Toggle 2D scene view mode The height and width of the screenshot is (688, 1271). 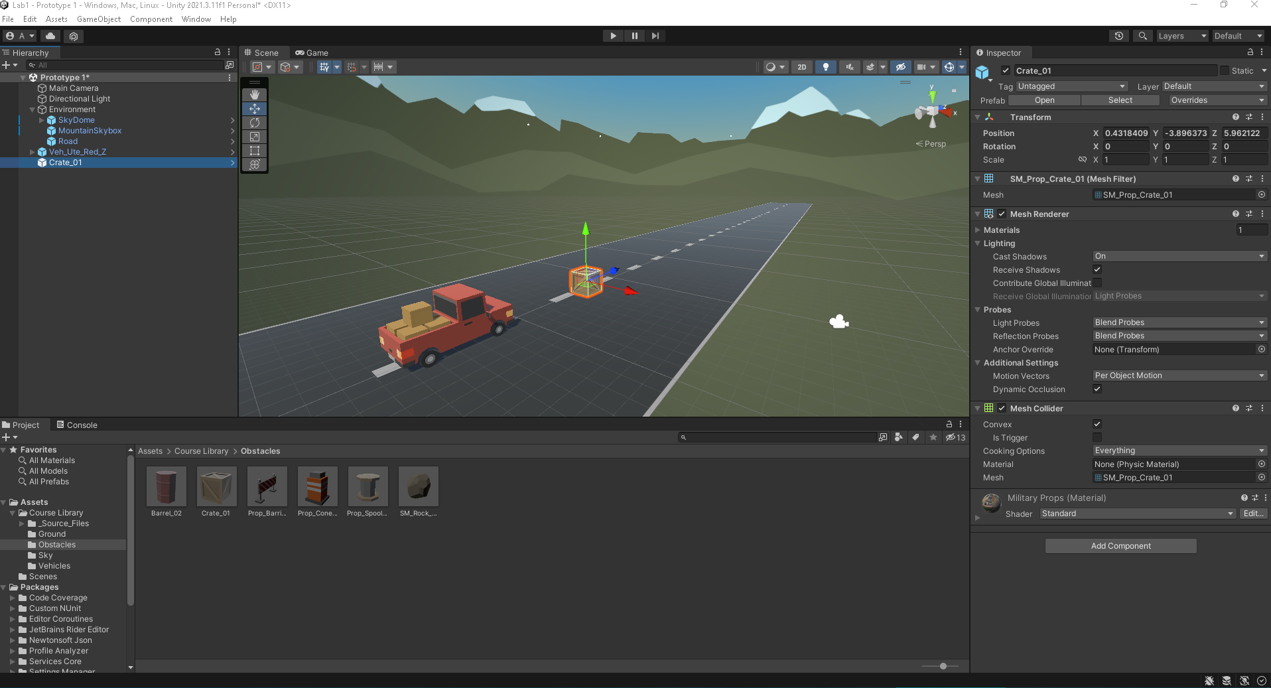tap(802, 67)
